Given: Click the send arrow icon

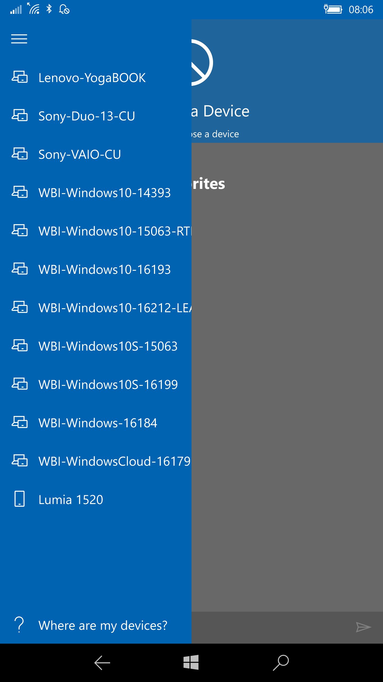Looking at the screenshot, I should point(363,627).
